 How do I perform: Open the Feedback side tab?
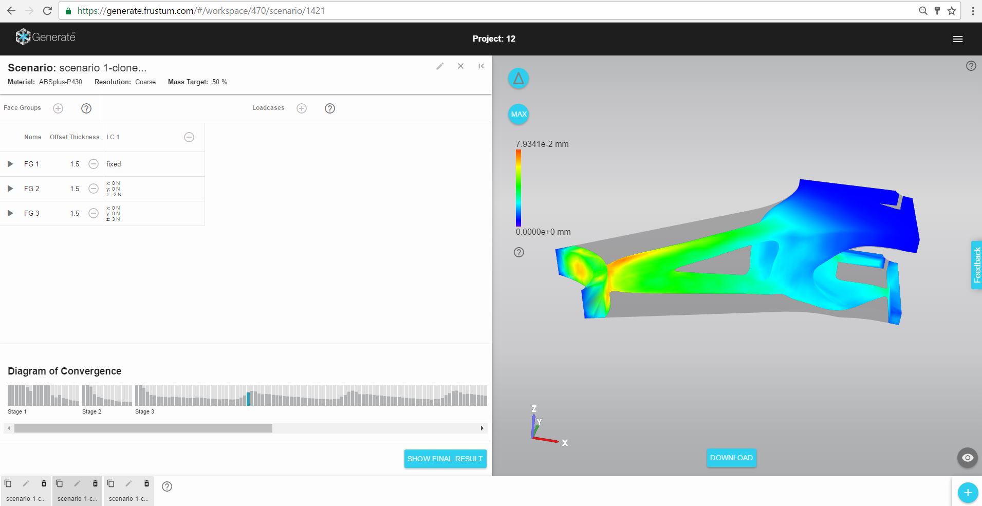point(976,265)
